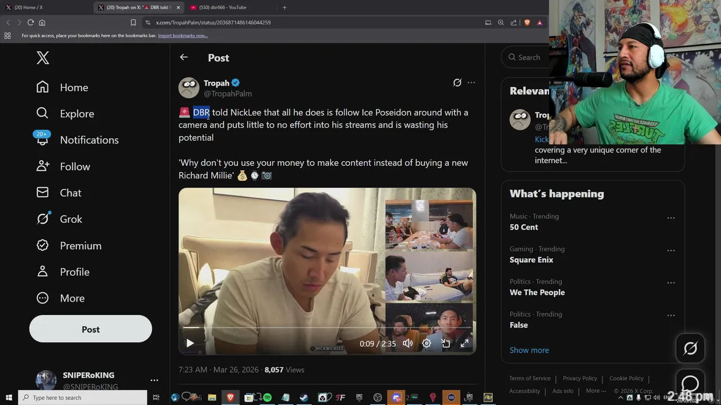Open the @TropahPalm handle link
Viewport: 721px width, 405px height.
tap(228, 93)
